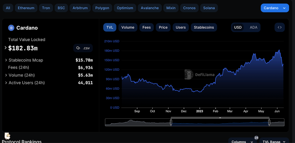Expand the Stablecoins Mcap row

point(6,60)
